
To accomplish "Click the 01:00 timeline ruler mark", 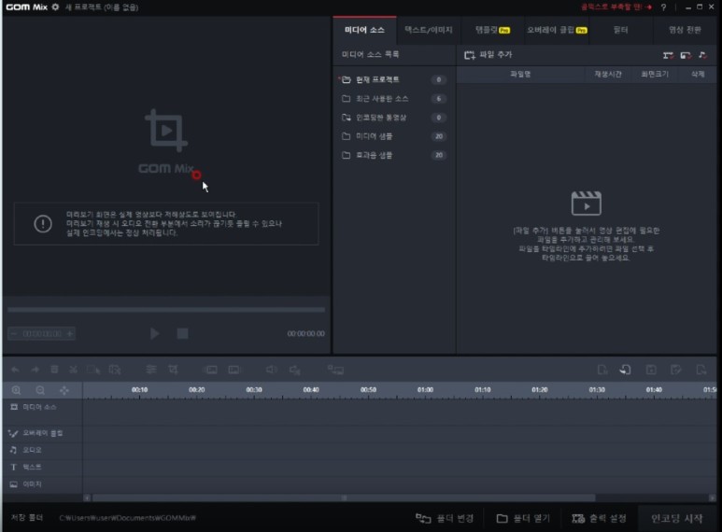I will (x=425, y=390).
